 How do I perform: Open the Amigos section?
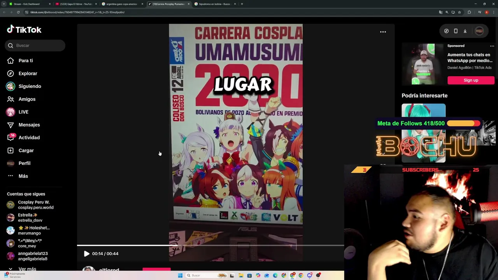pos(27,99)
